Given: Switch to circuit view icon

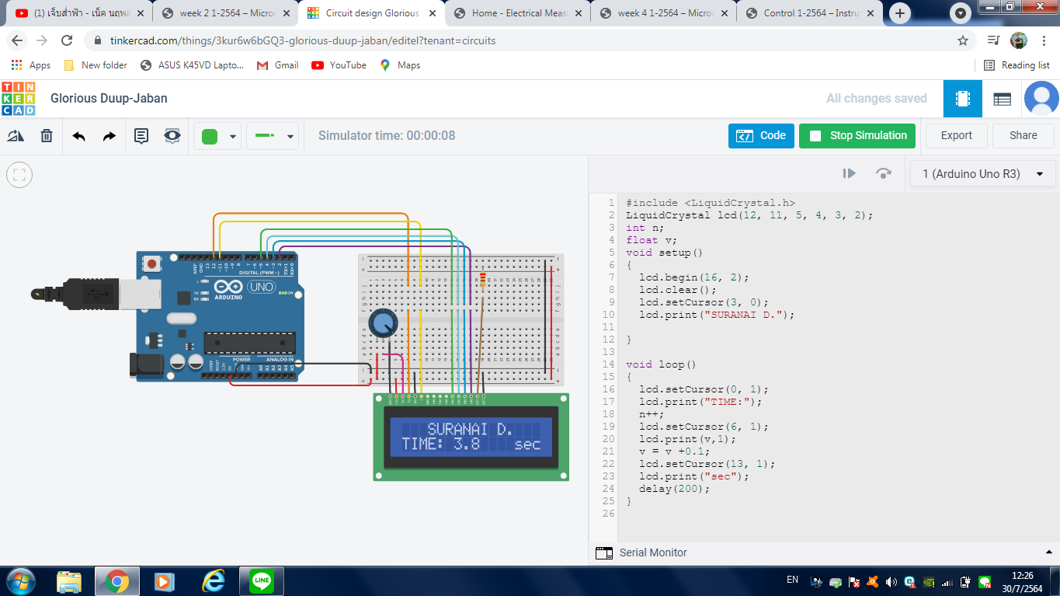Looking at the screenshot, I should click(x=963, y=99).
